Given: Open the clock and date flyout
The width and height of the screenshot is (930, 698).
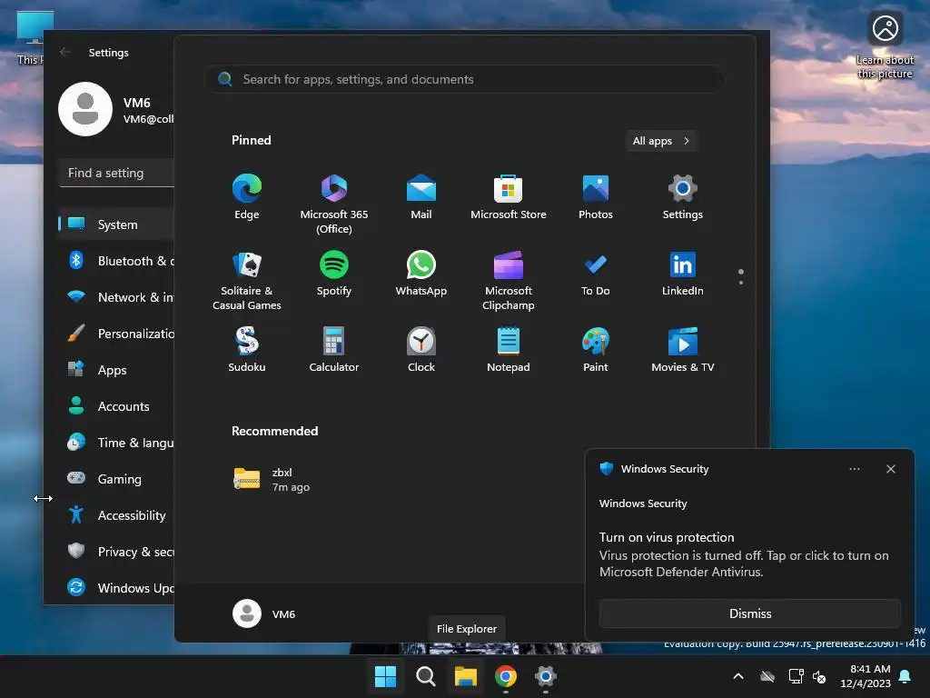Looking at the screenshot, I should (x=866, y=676).
